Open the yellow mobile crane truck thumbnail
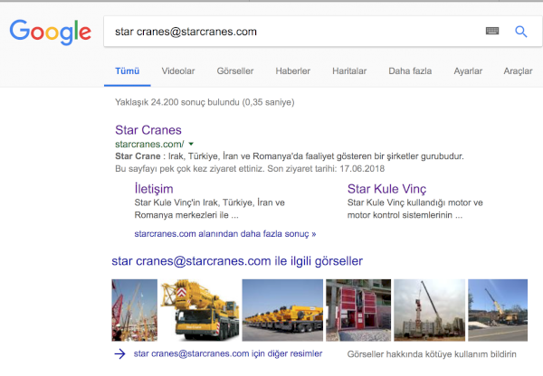543x376 pixels. [x=198, y=309]
